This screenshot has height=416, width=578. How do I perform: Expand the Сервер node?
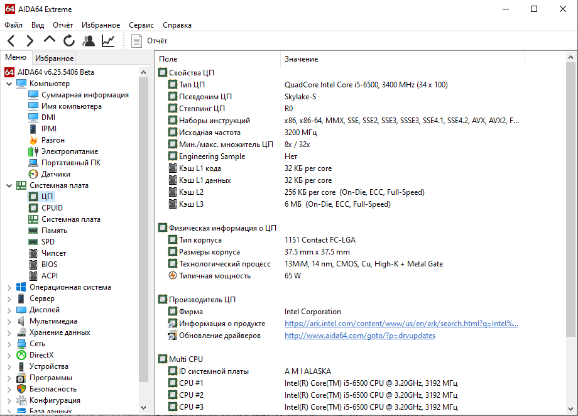(x=9, y=298)
